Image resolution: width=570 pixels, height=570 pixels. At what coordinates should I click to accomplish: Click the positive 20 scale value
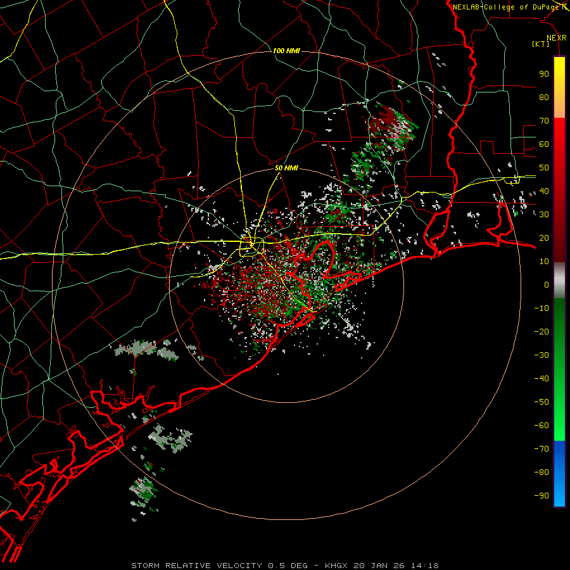point(544,237)
